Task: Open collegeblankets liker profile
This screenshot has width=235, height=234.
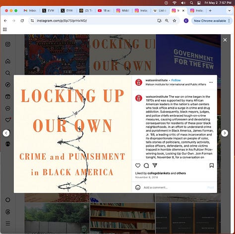Action: (x=159, y=173)
